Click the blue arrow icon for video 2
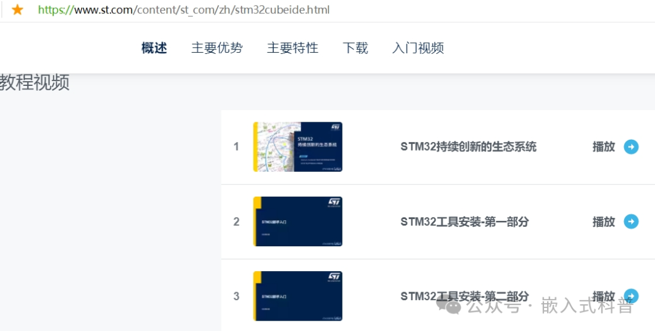The width and height of the screenshot is (655, 331). coord(631,221)
